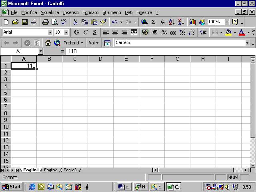Open the Name Box dropdown arrow
This screenshot has width=256, height=192.
pos(40,51)
